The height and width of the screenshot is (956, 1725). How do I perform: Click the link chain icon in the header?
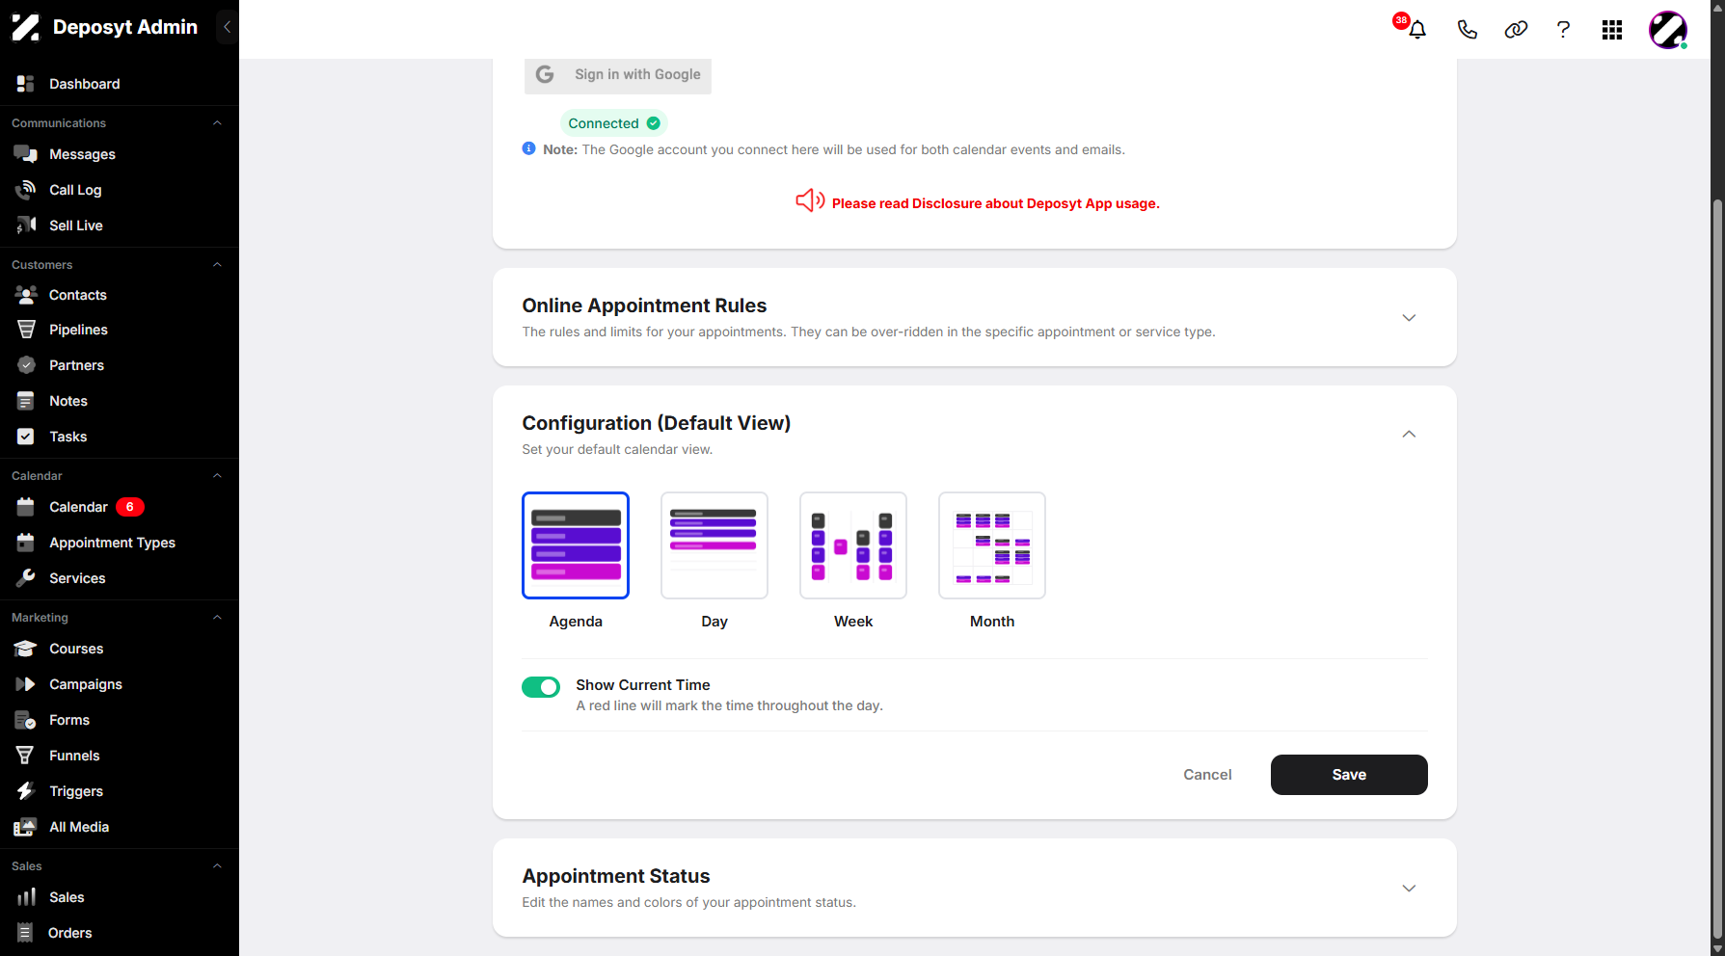point(1516,30)
